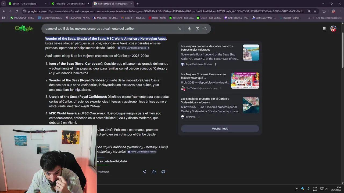Open browser extensions puzzle icon
Image resolution: width=344 pixels, height=193 pixels.
pyautogui.click(x=324, y=11)
